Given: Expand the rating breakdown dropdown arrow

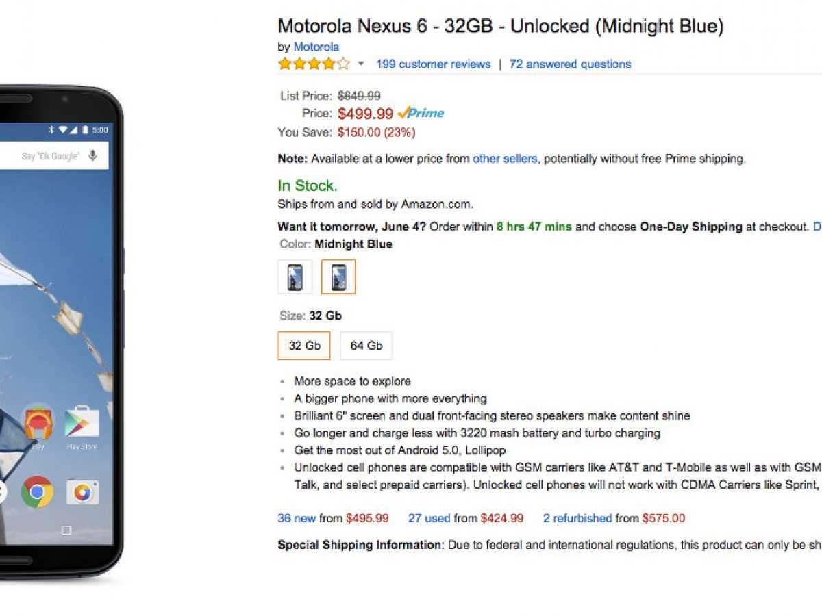Looking at the screenshot, I should pos(361,64).
